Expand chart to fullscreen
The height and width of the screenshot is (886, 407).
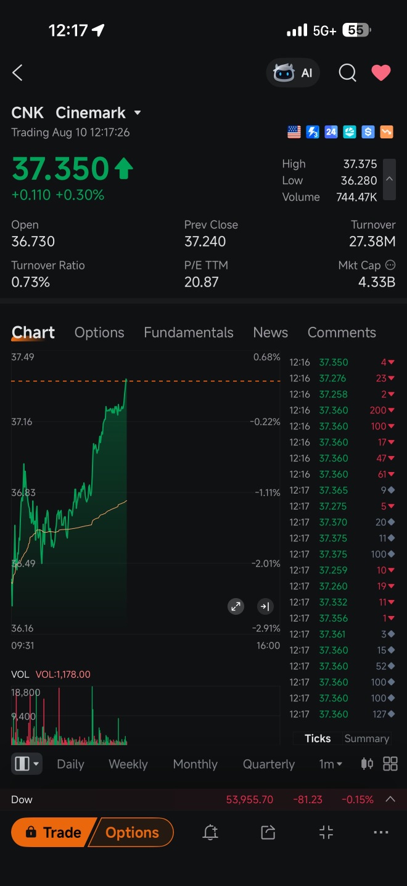pos(236,607)
